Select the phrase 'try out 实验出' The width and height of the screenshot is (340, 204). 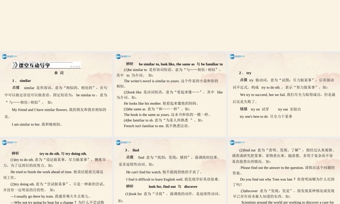click(289, 109)
